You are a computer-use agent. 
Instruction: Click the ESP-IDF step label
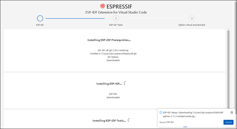[40, 25]
